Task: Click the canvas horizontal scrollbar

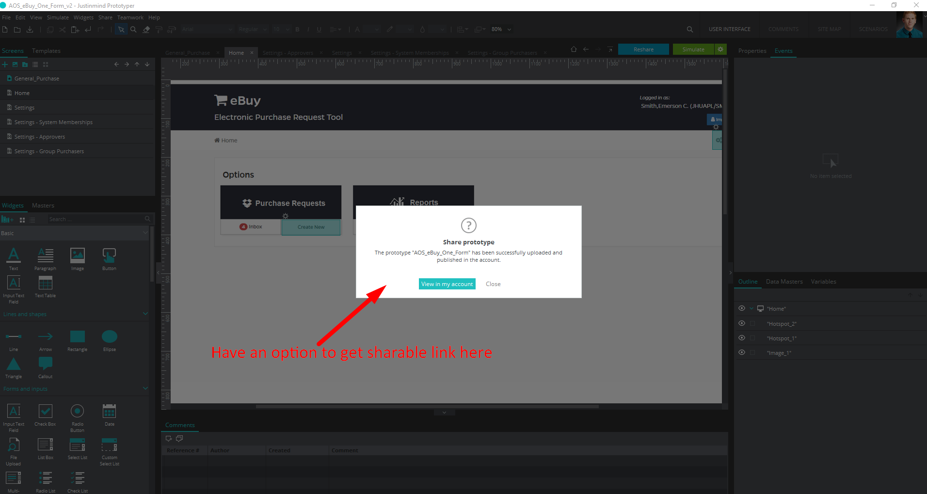Action: [427, 406]
